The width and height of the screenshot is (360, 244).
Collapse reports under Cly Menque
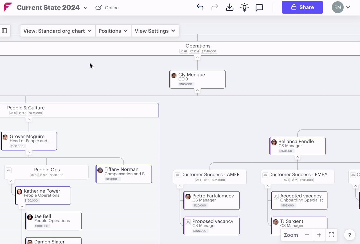tap(197, 90)
